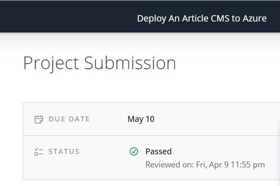Select the Project Submission heading

tap(100, 63)
